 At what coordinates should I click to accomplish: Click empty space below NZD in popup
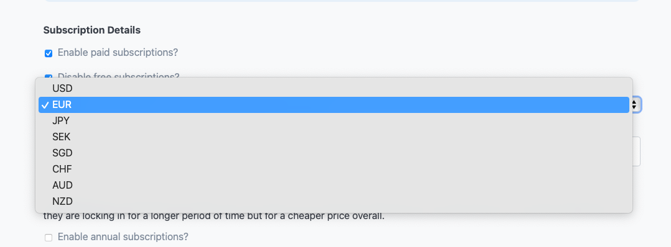334,211
